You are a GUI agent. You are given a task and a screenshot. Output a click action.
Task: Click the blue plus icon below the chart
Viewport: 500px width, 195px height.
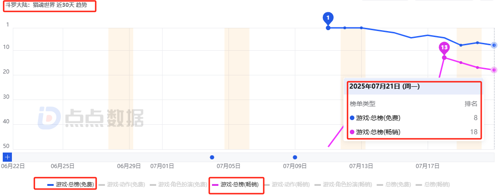click(7, 157)
